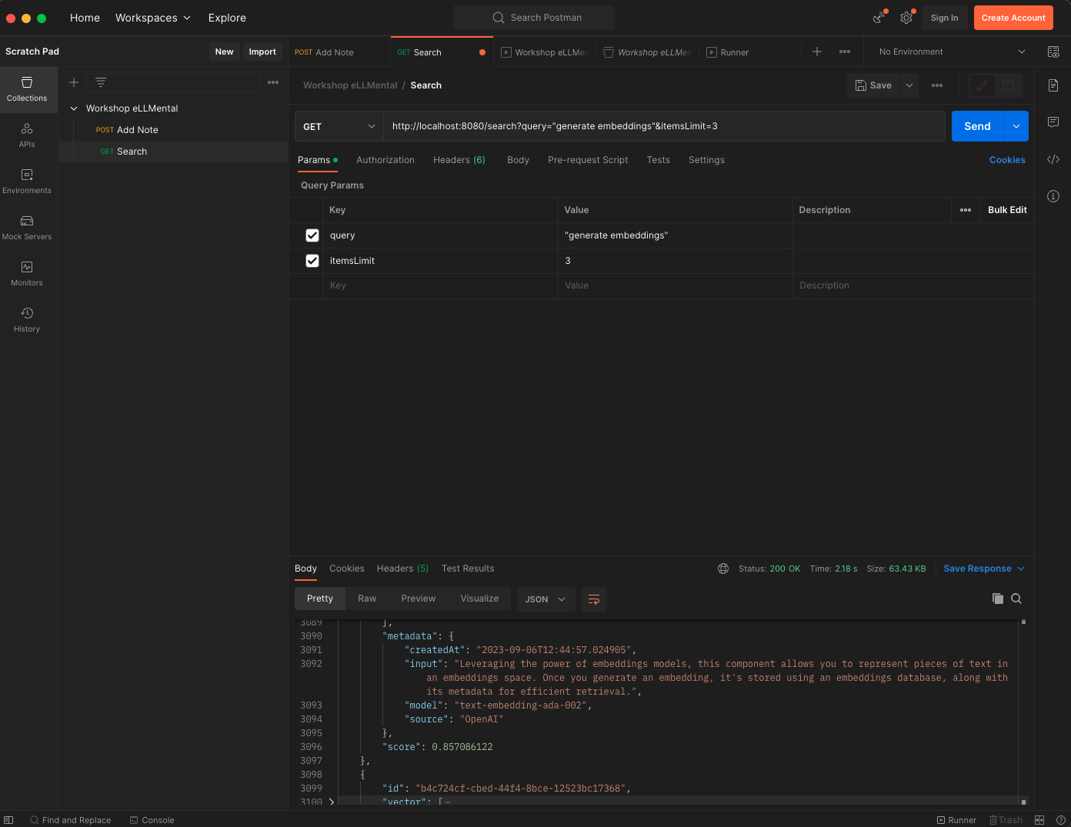Open the JSON response format dropdown
This screenshot has height=827, width=1071.
click(546, 599)
